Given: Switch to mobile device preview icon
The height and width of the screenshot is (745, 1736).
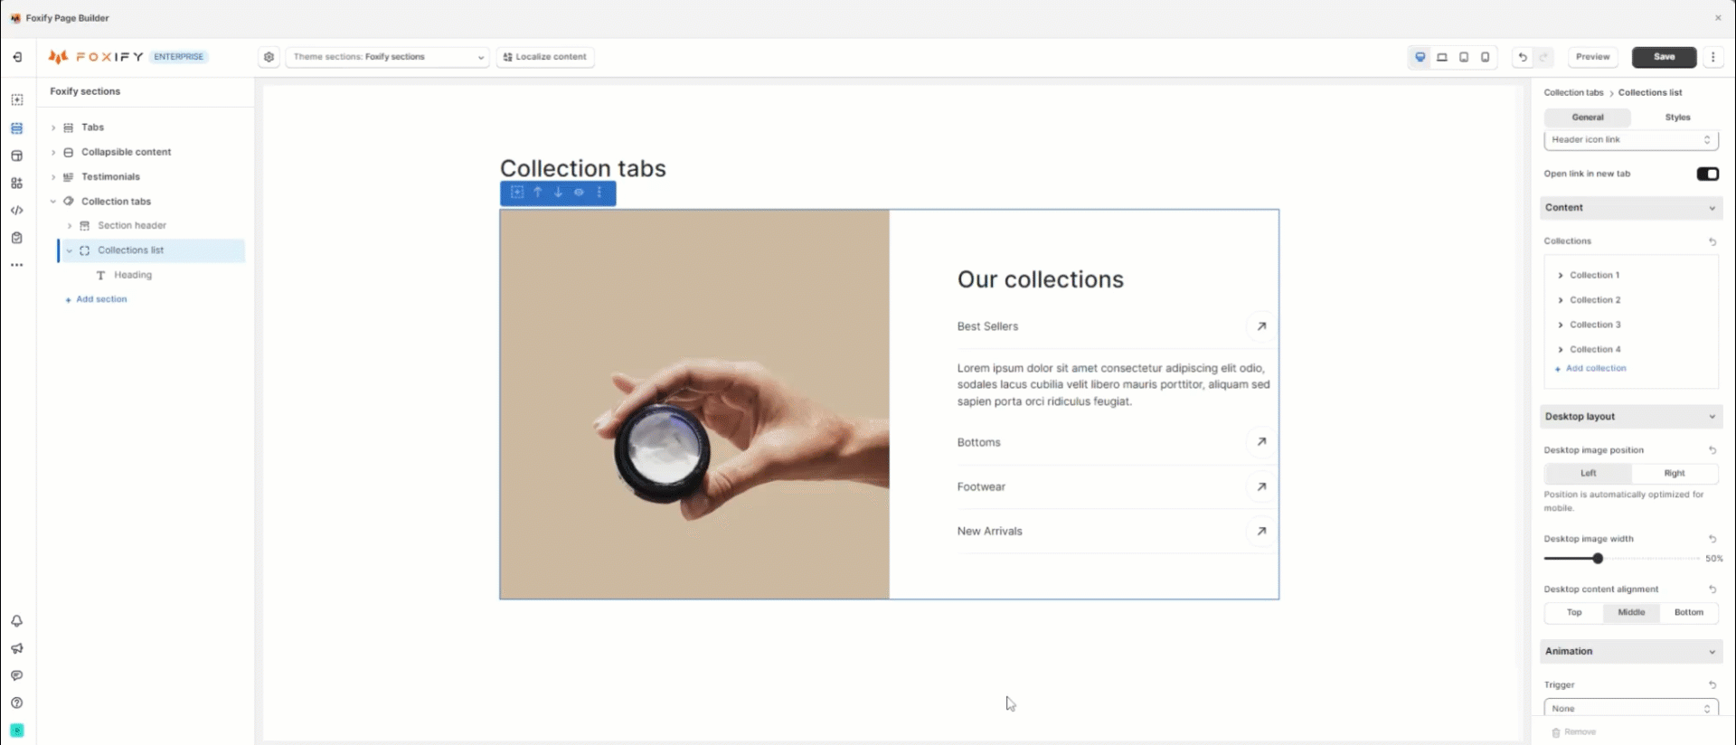Looking at the screenshot, I should tap(1485, 57).
